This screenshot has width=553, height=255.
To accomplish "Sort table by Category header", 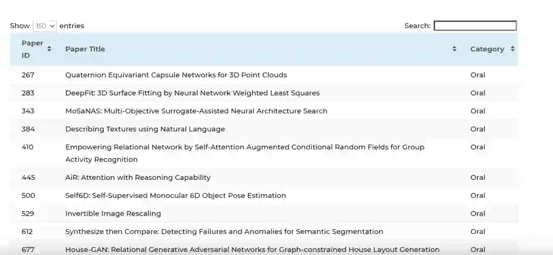I will pos(487,49).
